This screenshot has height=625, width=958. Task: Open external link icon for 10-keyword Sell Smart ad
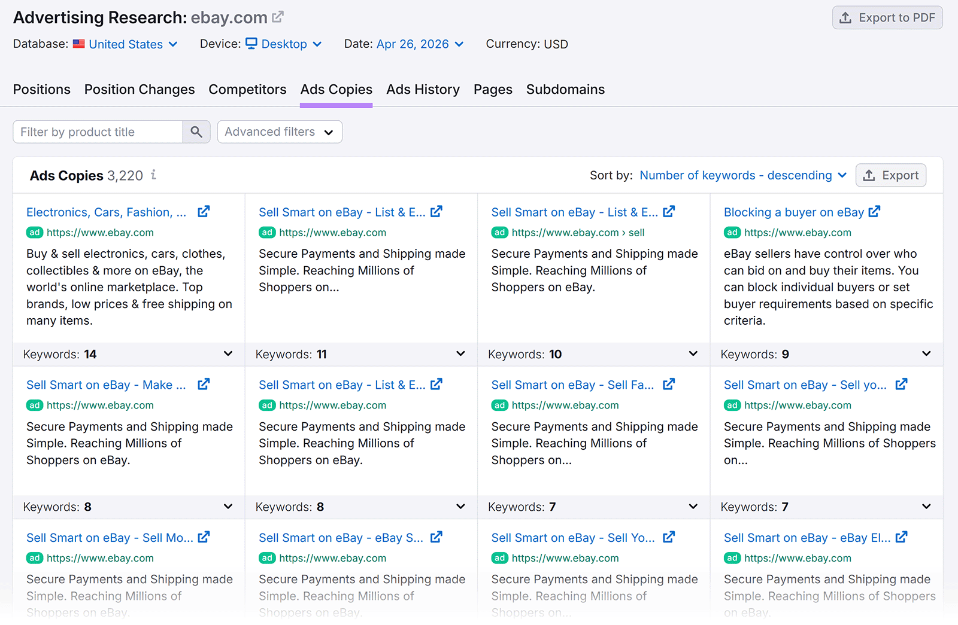click(669, 212)
